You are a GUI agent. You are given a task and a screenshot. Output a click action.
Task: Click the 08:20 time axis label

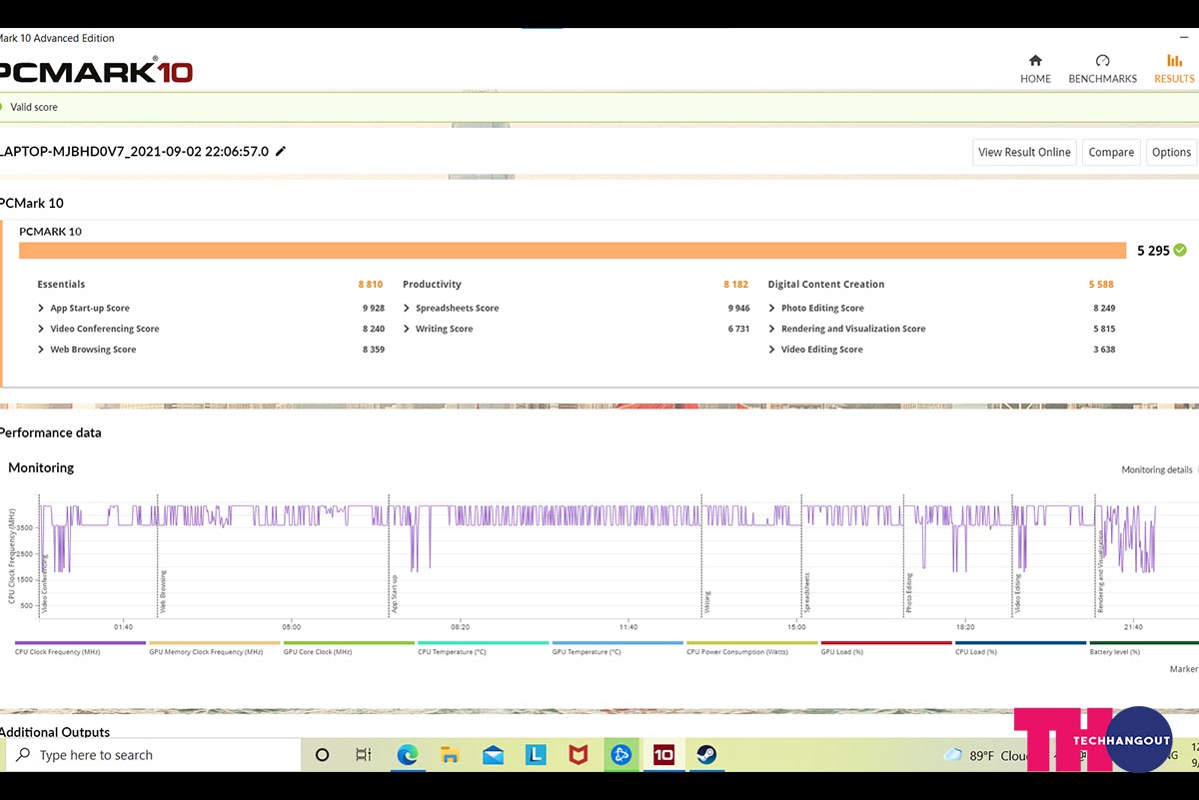(461, 627)
